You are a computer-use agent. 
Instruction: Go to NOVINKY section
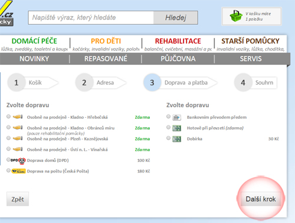coord(34,59)
